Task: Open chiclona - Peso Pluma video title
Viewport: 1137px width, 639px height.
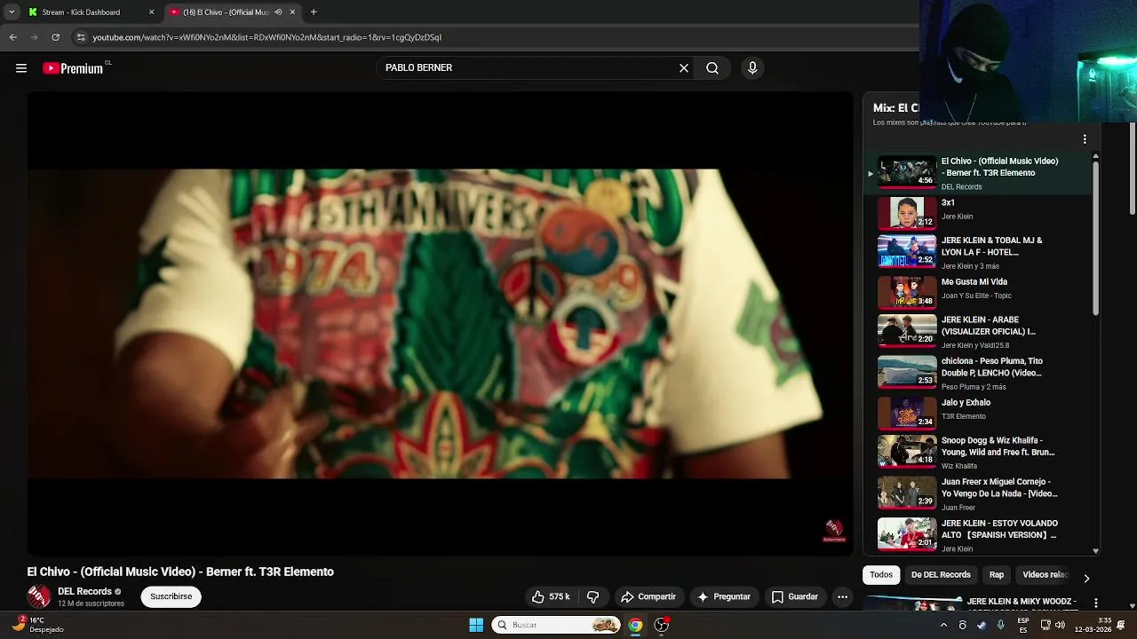Action: (x=992, y=367)
